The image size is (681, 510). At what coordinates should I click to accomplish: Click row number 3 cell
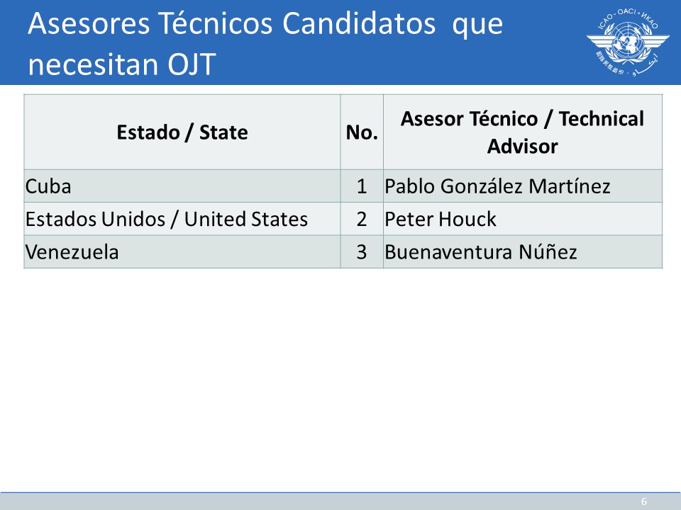[x=362, y=252]
